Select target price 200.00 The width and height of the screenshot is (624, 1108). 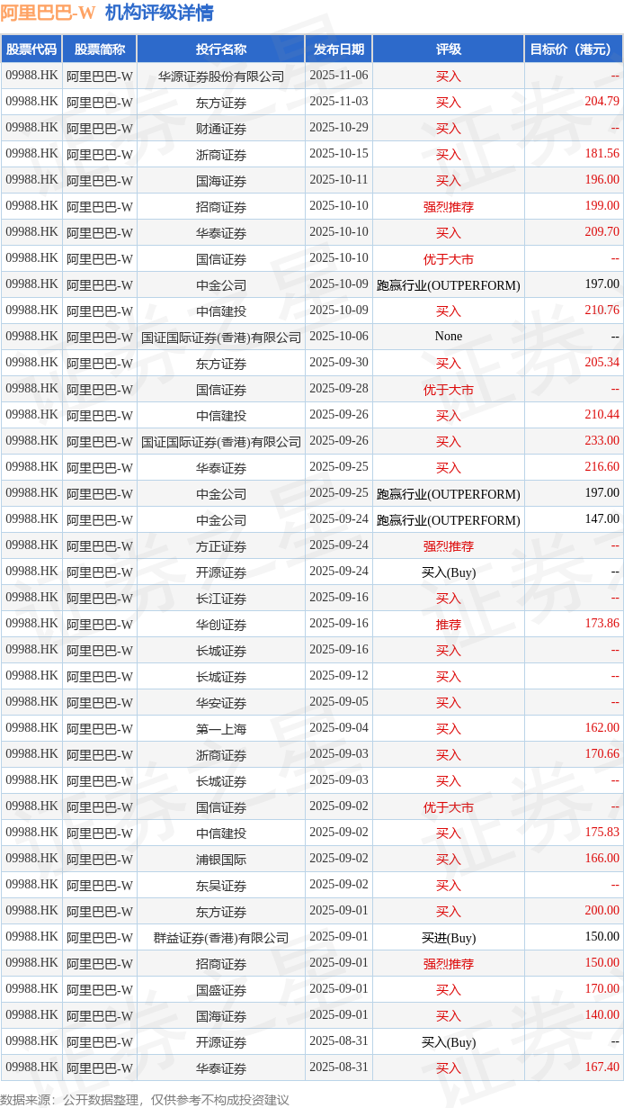tap(602, 911)
